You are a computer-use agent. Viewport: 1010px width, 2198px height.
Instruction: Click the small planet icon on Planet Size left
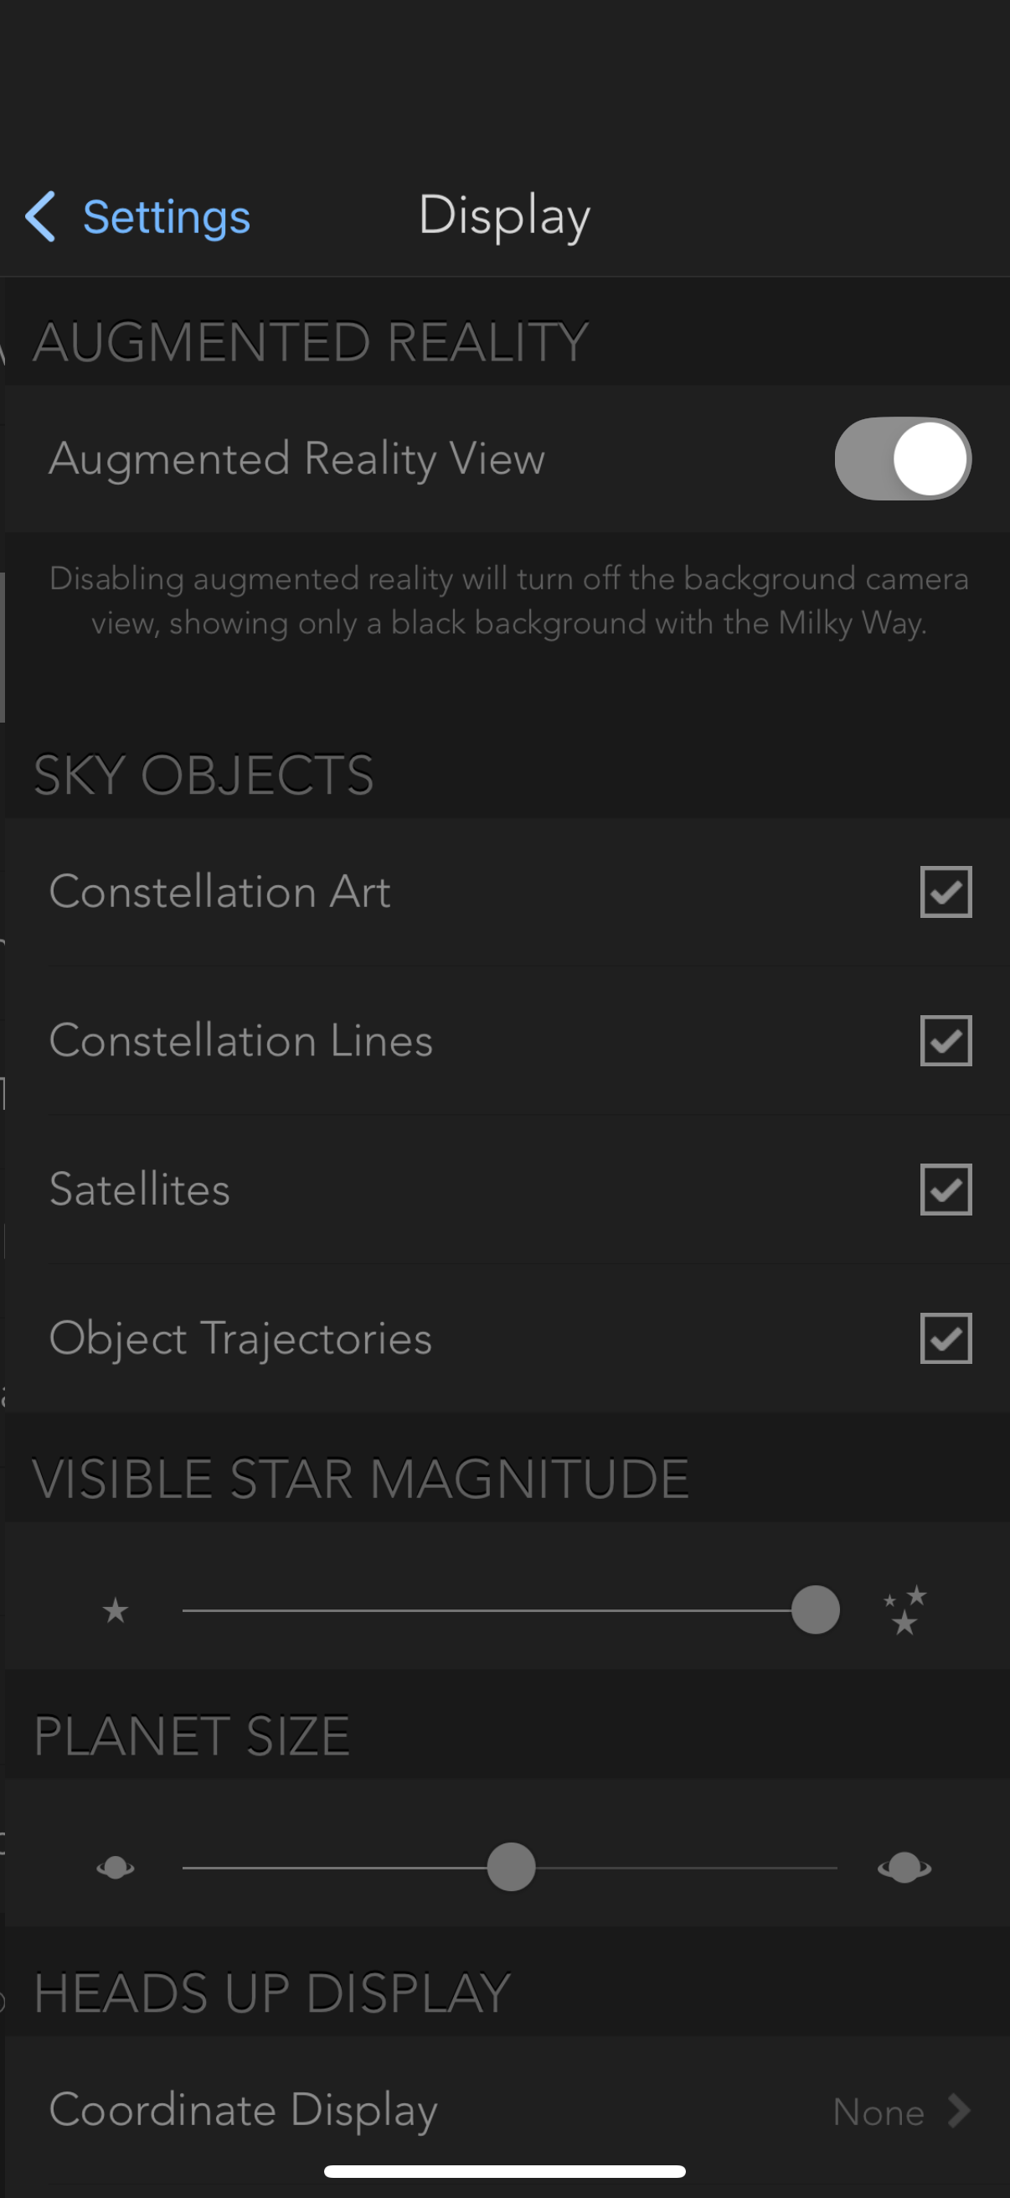pos(115,1865)
